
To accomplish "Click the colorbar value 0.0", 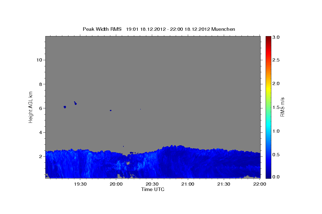I will pos(276,177).
